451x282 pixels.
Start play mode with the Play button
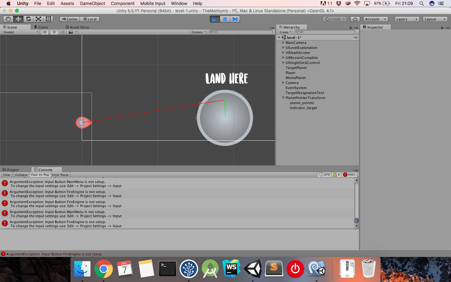click(x=215, y=19)
